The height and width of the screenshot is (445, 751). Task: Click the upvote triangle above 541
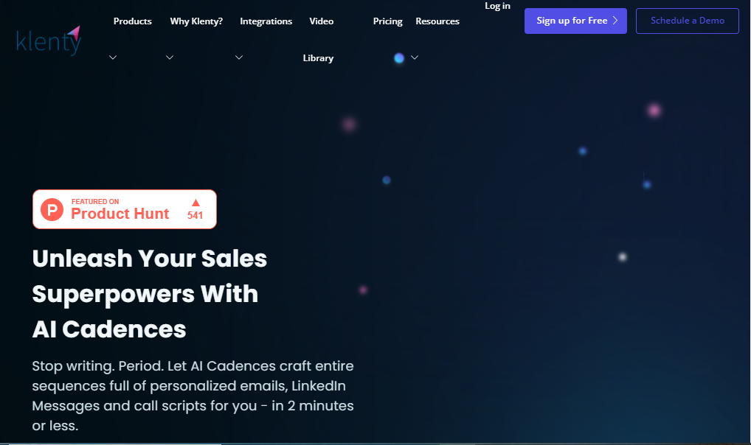point(195,203)
